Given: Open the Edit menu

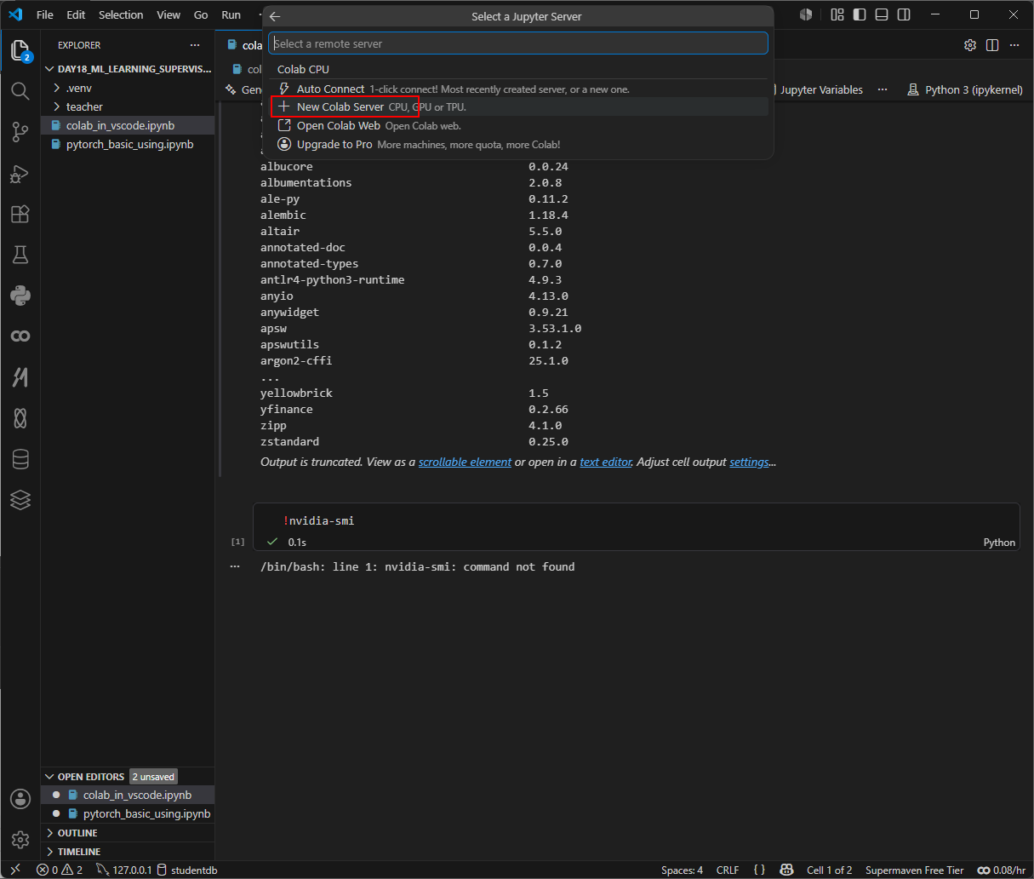Looking at the screenshot, I should tap(76, 14).
